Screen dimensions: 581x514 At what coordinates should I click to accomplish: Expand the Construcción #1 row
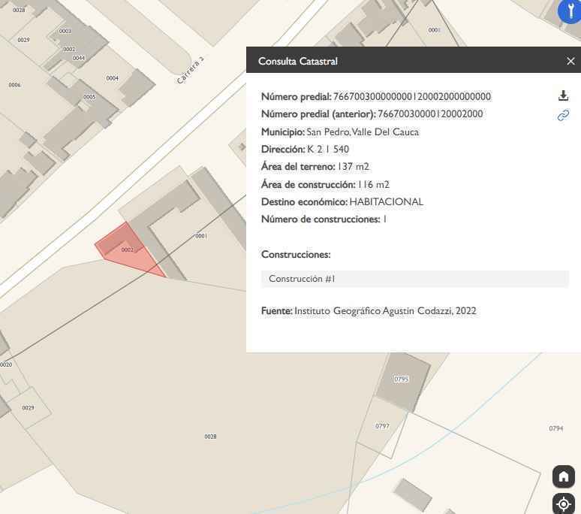pyautogui.click(x=414, y=279)
